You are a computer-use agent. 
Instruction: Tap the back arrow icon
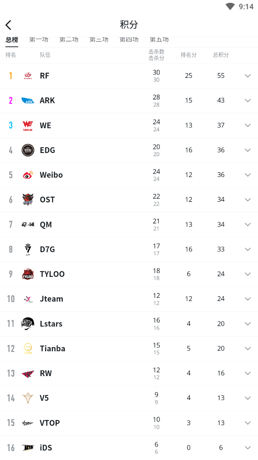click(x=8, y=25)
